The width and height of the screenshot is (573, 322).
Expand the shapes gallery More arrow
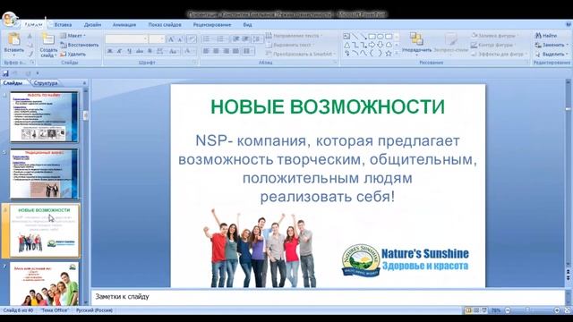[x=397, y=54]
